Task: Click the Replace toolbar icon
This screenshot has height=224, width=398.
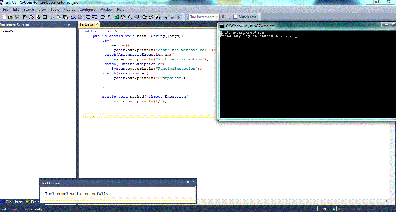Action: coord(151,17)
